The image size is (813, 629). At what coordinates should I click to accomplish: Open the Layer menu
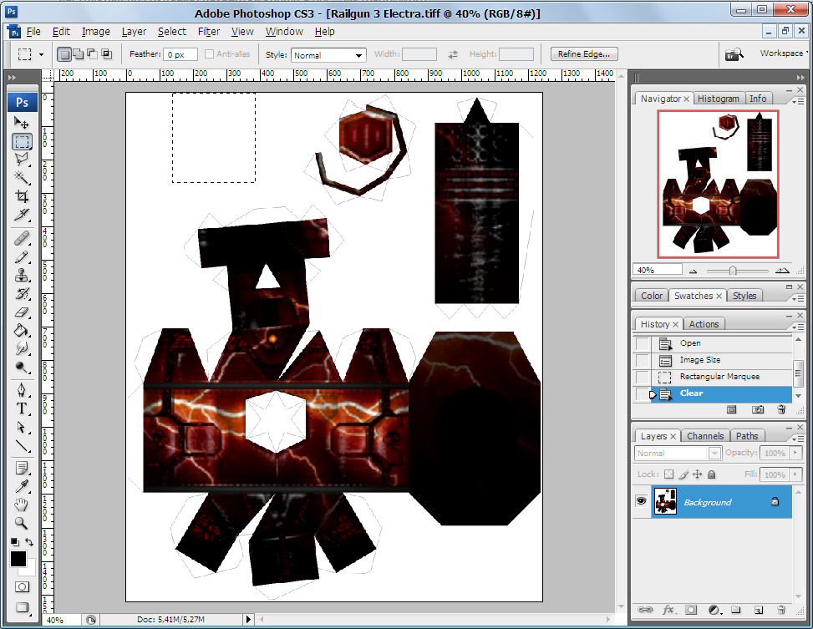tap(134, 32)
